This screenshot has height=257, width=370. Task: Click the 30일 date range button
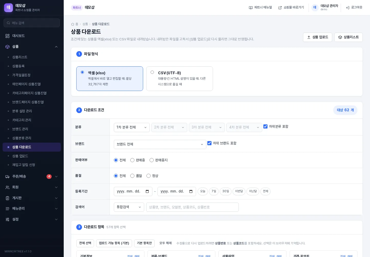pos(226,191)
